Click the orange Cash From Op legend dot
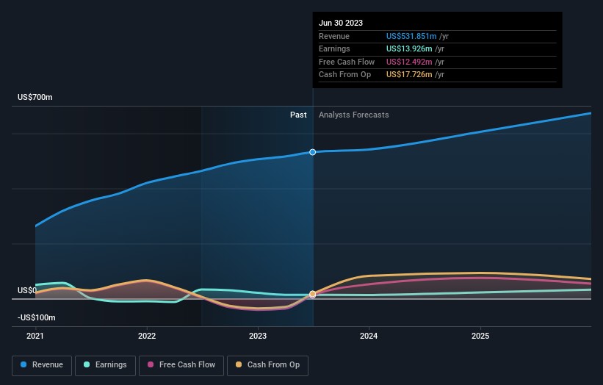This screenshot has width=603, height=385. pos(239,364)
